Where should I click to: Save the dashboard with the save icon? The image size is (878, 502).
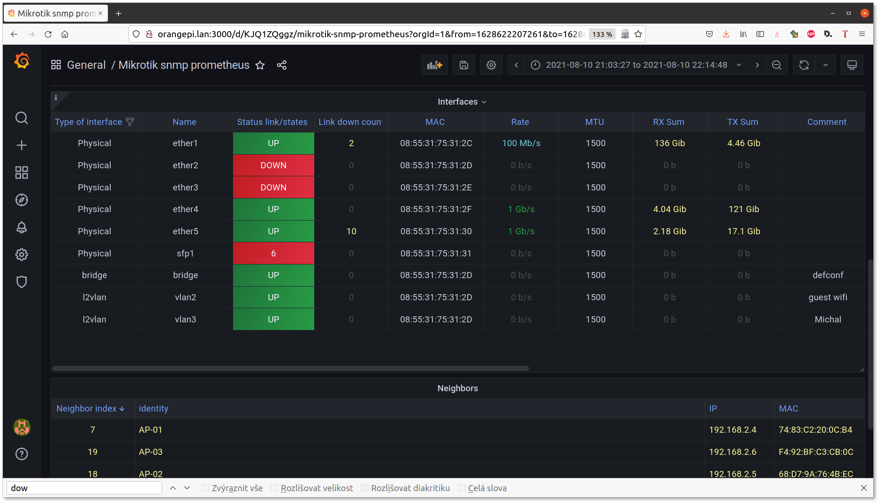(x=464, y=65)
